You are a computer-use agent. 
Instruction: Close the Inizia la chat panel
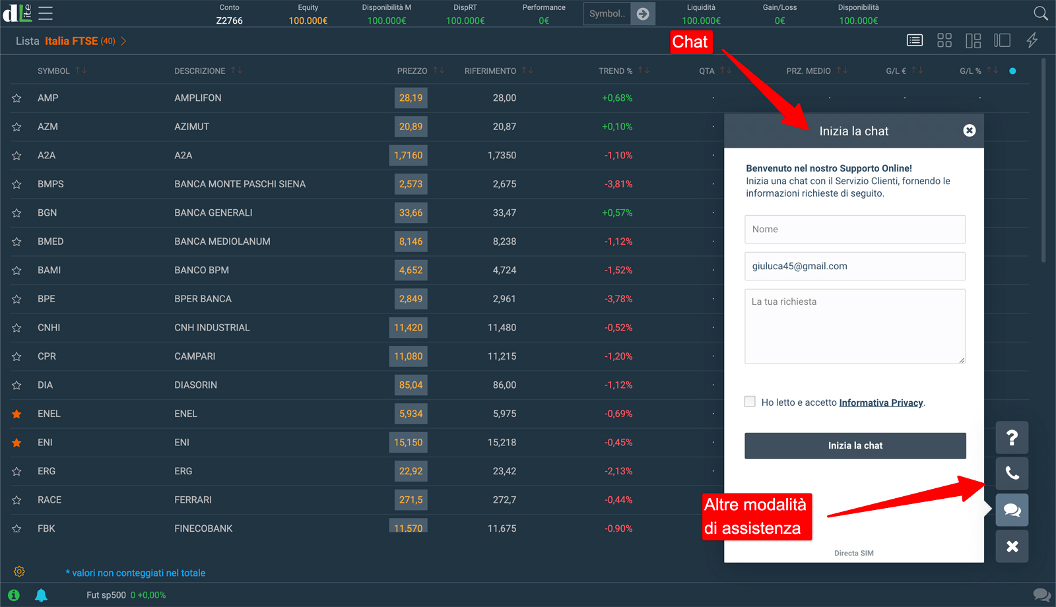coord(969,131)
